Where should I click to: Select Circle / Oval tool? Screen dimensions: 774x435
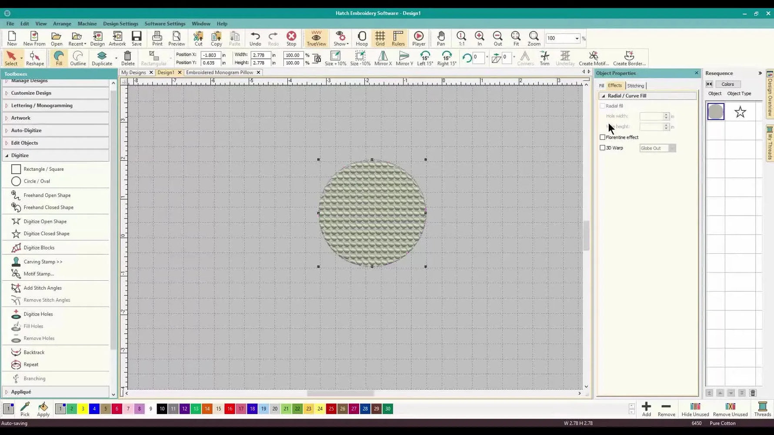pyautogui.click(x=37, y=181)
